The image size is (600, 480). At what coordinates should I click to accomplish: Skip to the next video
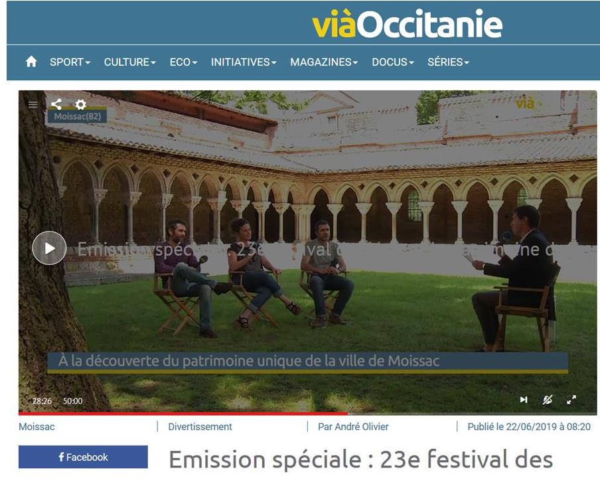click(x=524, y=400)
